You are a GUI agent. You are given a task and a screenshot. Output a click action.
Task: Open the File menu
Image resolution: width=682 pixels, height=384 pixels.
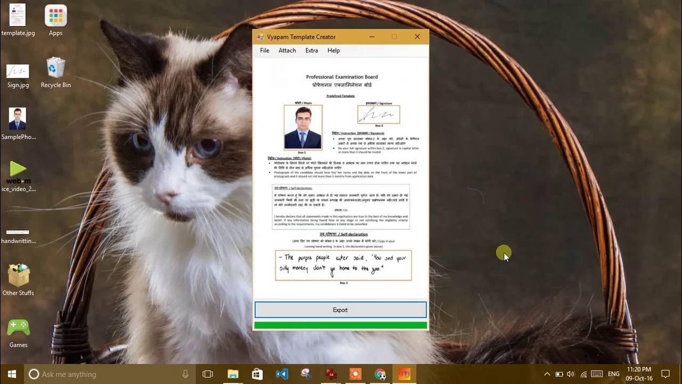(x=264, y=51)
